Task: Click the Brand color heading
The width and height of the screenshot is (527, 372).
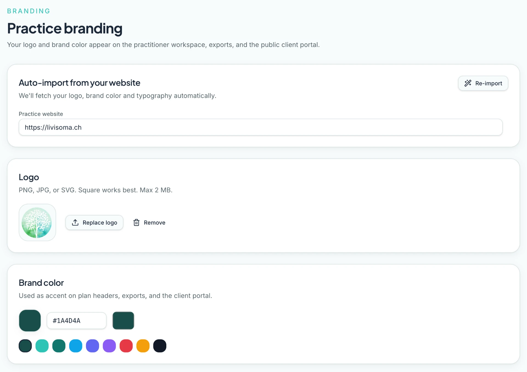Action: click(x=41, y=283)
